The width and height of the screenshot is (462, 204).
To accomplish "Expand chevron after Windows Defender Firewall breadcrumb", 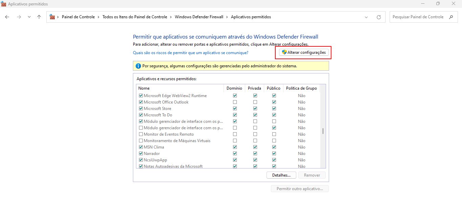I will [227, 17].
